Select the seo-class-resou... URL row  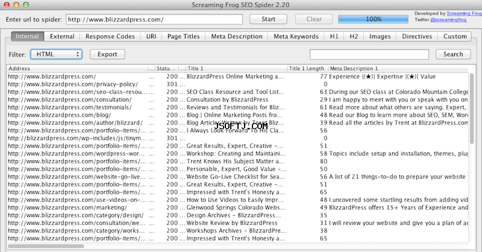click(237, 92)
